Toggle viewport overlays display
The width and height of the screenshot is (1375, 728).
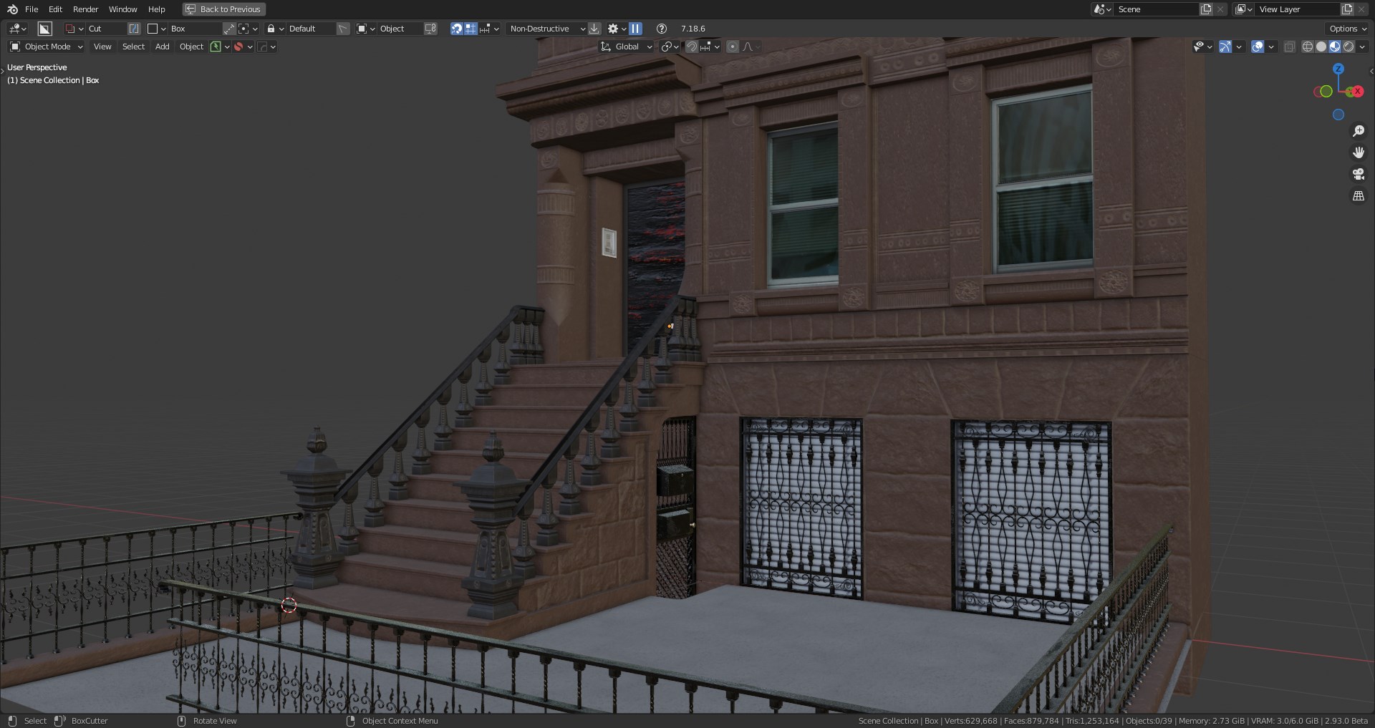[x=1258, y=47]
